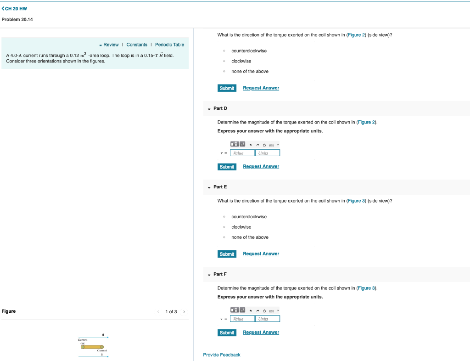Submit the Figure 2 torque direction answer

pos(227,88)
